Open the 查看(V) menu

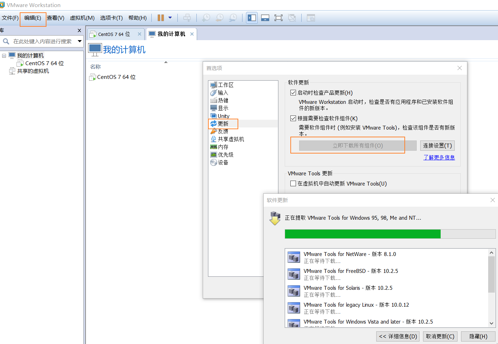coord(56,18)
